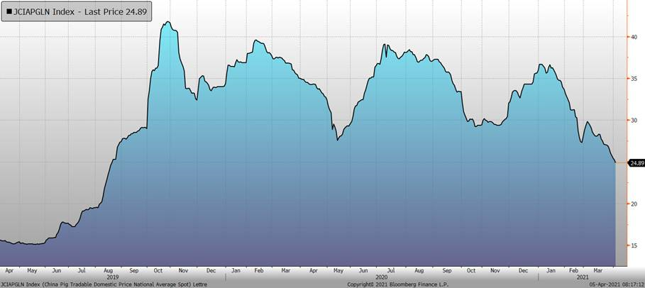Click the 40 value on price axis
The height and width of the screenshot is (288, 645).
pyautogui.click(x=633, y=37)
